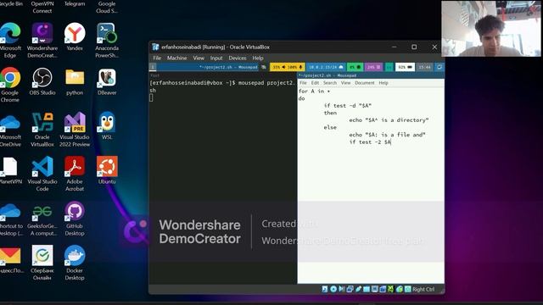Click the USB indicator in VirtualBox status bar

358,289
